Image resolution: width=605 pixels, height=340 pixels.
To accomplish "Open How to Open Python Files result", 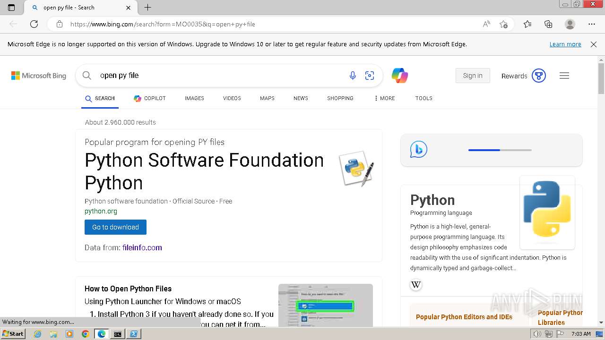I will [x=128, y=289].
